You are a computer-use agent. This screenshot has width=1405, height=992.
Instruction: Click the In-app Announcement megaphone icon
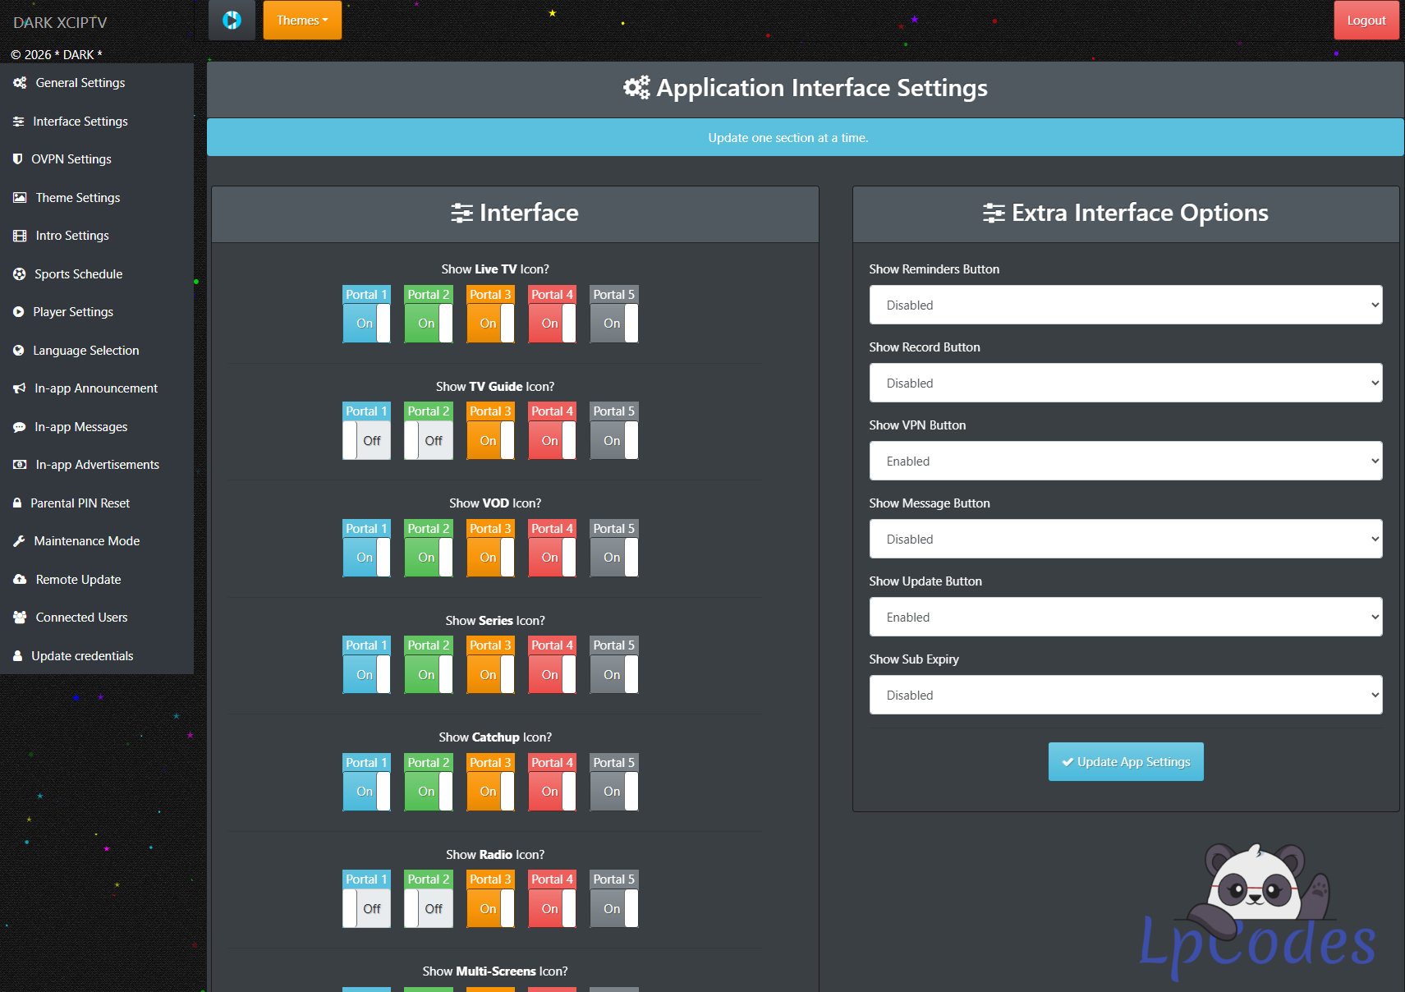(19, 388)
